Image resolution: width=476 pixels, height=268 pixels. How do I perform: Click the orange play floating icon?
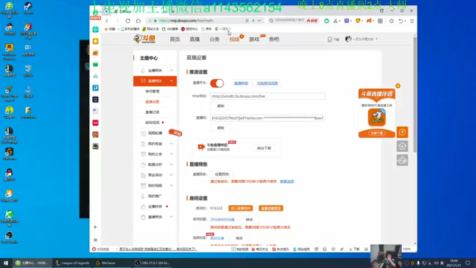(402, 132)
